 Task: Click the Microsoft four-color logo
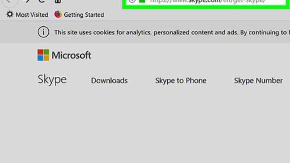click(x=43, y=55)
